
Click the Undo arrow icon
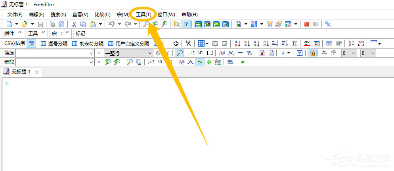click(111, 24)
